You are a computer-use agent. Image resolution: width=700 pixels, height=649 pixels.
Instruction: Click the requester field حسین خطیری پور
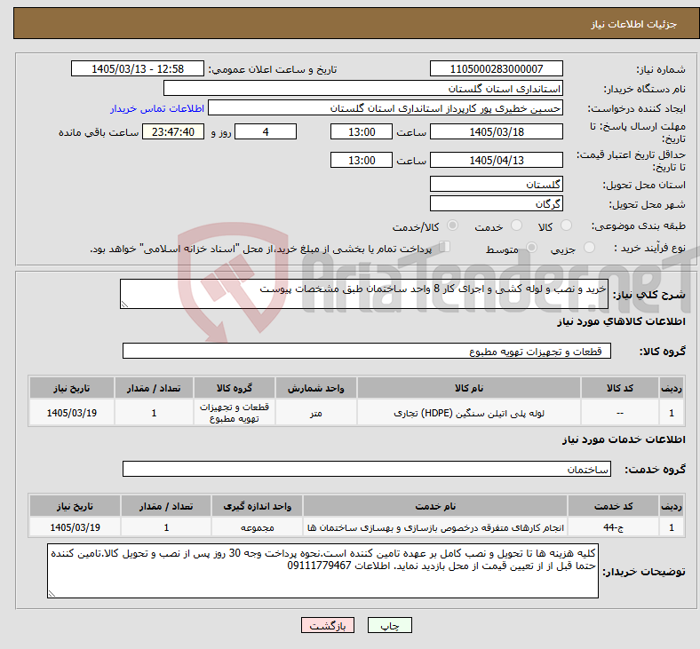(386, 108)
